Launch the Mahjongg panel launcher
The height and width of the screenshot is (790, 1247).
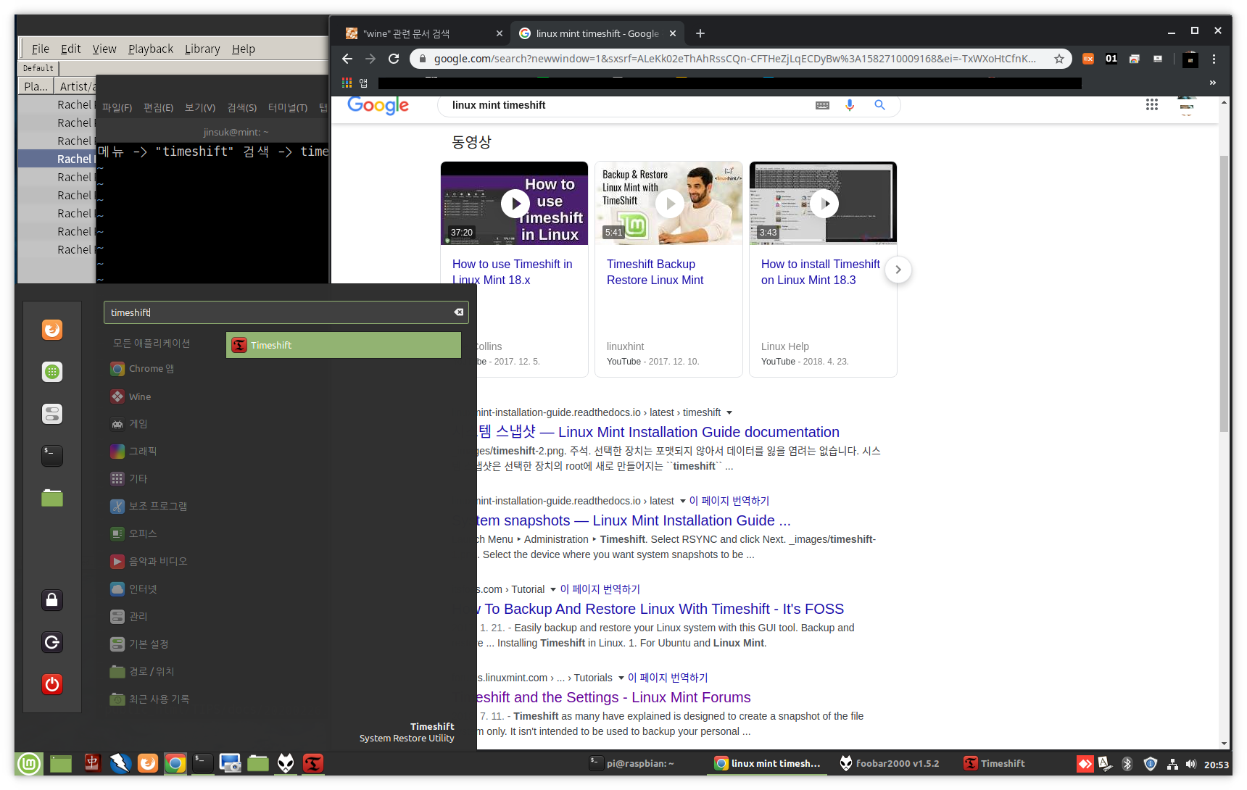92,763
